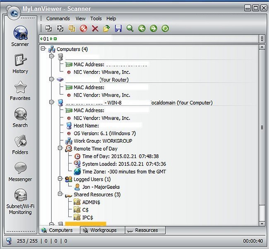Open the Scanner panel in sidebar
Image resolution: width=269 pixels, height=249 pixels.
pos(20,35)
